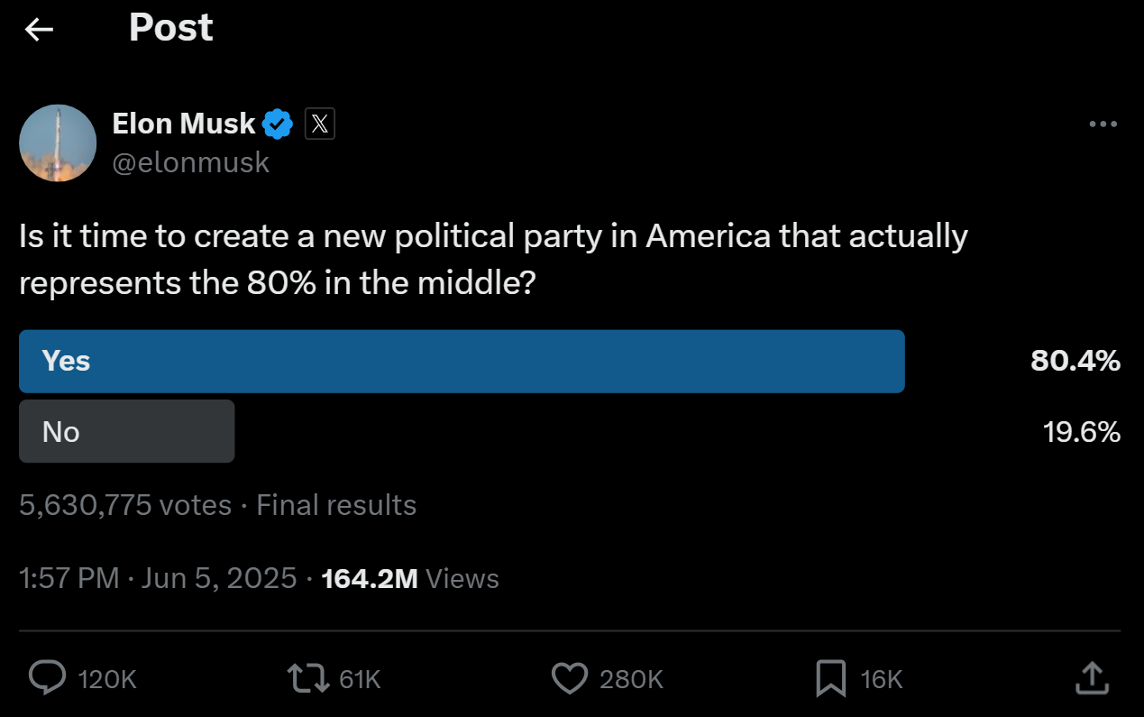Click the X affiliation badge icon

tap(319, 124)
